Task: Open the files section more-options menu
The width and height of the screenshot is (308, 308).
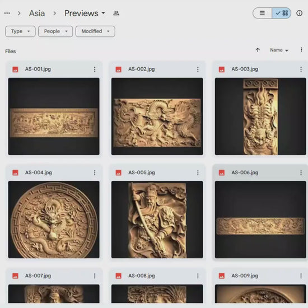Action: (x=301, y=50)
